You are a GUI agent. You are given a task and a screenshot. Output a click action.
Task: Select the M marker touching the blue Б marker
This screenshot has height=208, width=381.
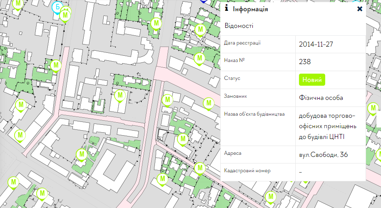(x=65, y=15)
